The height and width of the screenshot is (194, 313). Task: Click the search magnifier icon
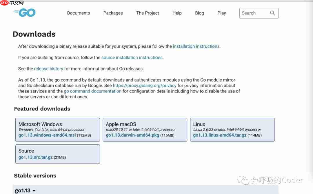tap(272, 13)
